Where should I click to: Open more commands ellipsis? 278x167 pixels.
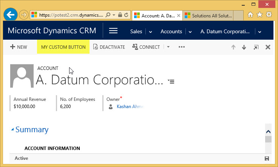pos(182,47)
